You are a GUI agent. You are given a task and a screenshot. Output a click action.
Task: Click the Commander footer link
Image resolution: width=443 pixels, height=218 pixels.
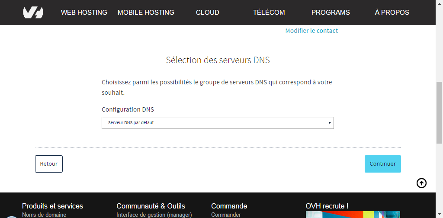226,215
